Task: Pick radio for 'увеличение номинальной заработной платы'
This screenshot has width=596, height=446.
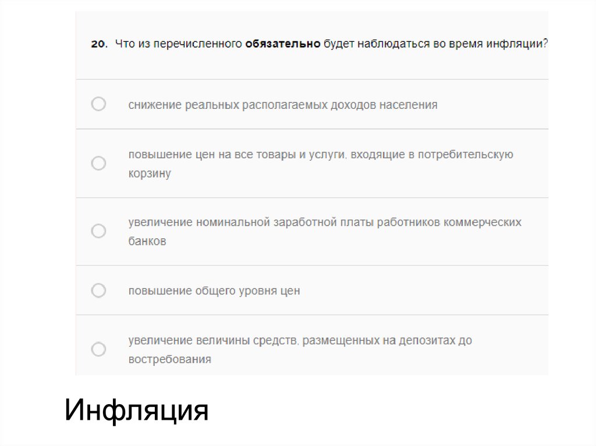Action: [99, 231]
